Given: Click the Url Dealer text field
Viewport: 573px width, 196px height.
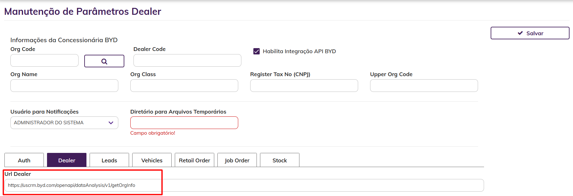Looking at the screenshot, I should coord(244,185).
